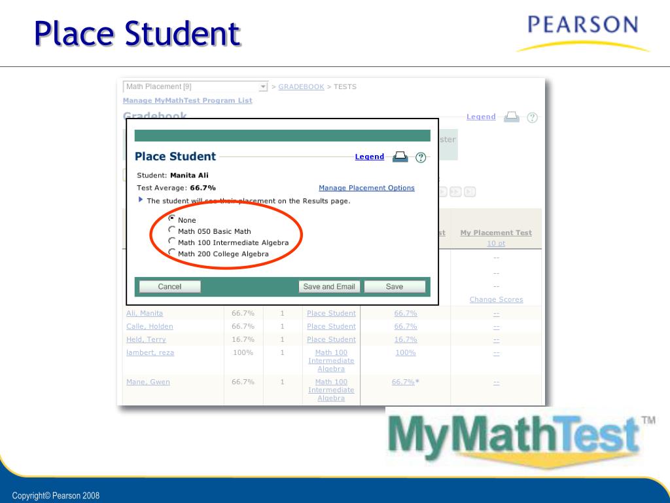Viewport: 670px width, 503px height.
Task: Click the -- placement test link for Held, Terry
Action: click(x=496, y=341)
